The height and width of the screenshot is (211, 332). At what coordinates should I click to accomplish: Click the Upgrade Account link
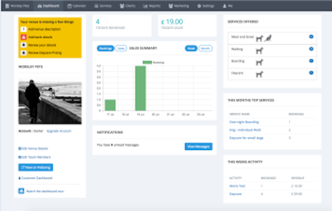pyautogui.click(x=59, y=131)
